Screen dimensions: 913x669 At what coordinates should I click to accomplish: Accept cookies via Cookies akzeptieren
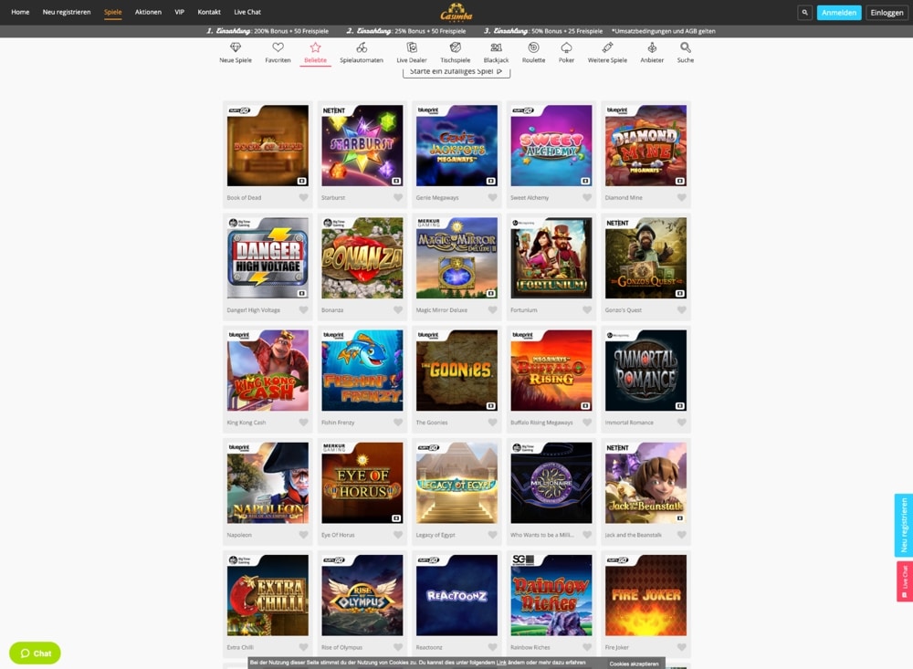pyautogui.click(x=634, y=664)
